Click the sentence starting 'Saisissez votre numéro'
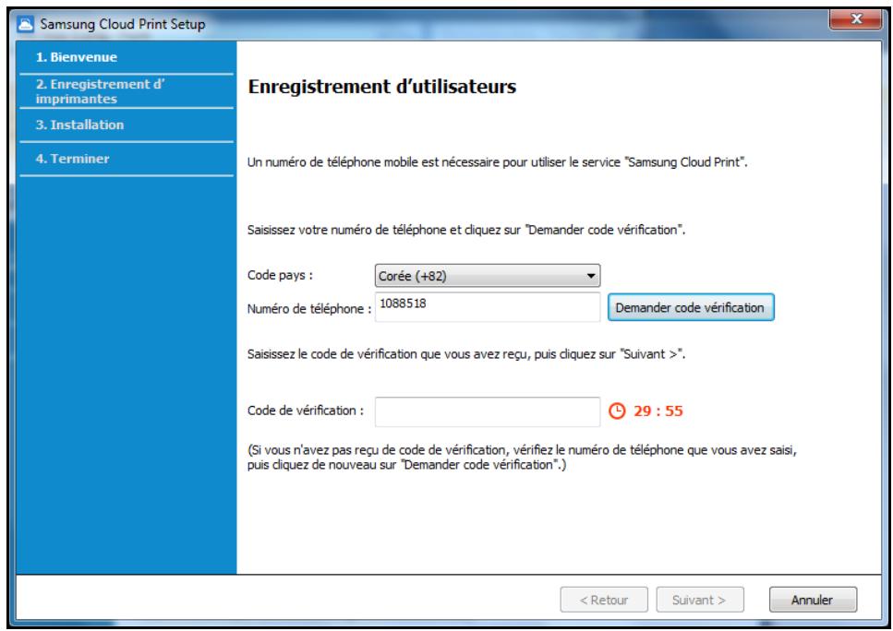Image resolution: width=893 pixels, height=631 pixels. 466,230
